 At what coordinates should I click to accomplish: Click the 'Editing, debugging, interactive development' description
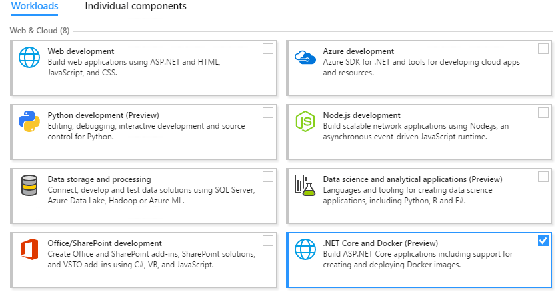pos(146,131)
